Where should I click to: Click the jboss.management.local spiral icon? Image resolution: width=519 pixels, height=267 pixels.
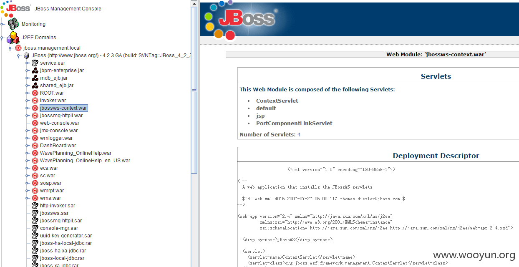coord(18,48)
